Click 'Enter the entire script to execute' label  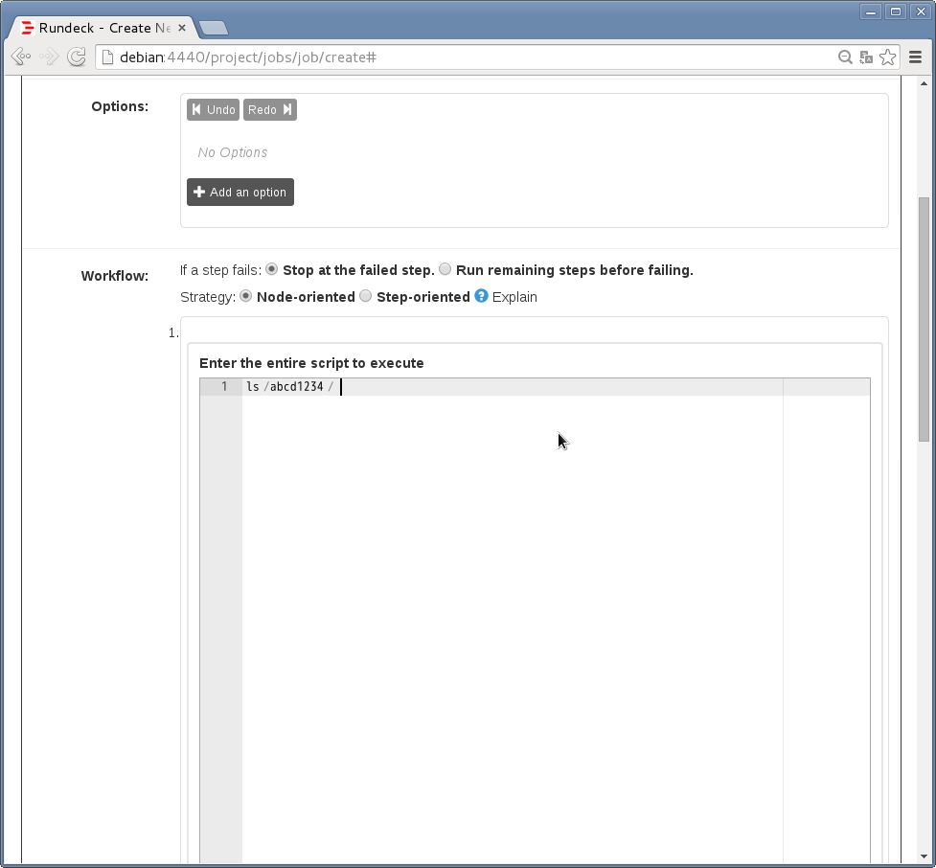coord(311,363)
